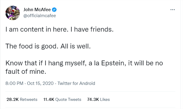183x109 pixels.
Task: Click the sentence 'All is well.'
Action: point(75,46)
